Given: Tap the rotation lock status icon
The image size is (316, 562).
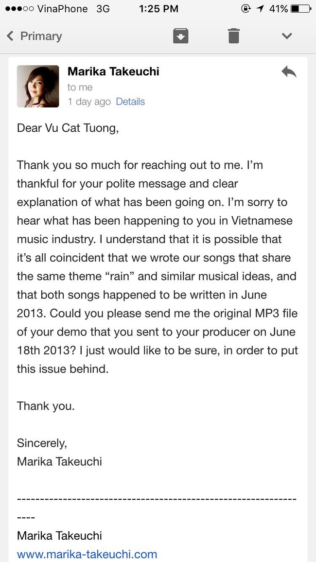Looking at the screenshot, I should (246, 9).
